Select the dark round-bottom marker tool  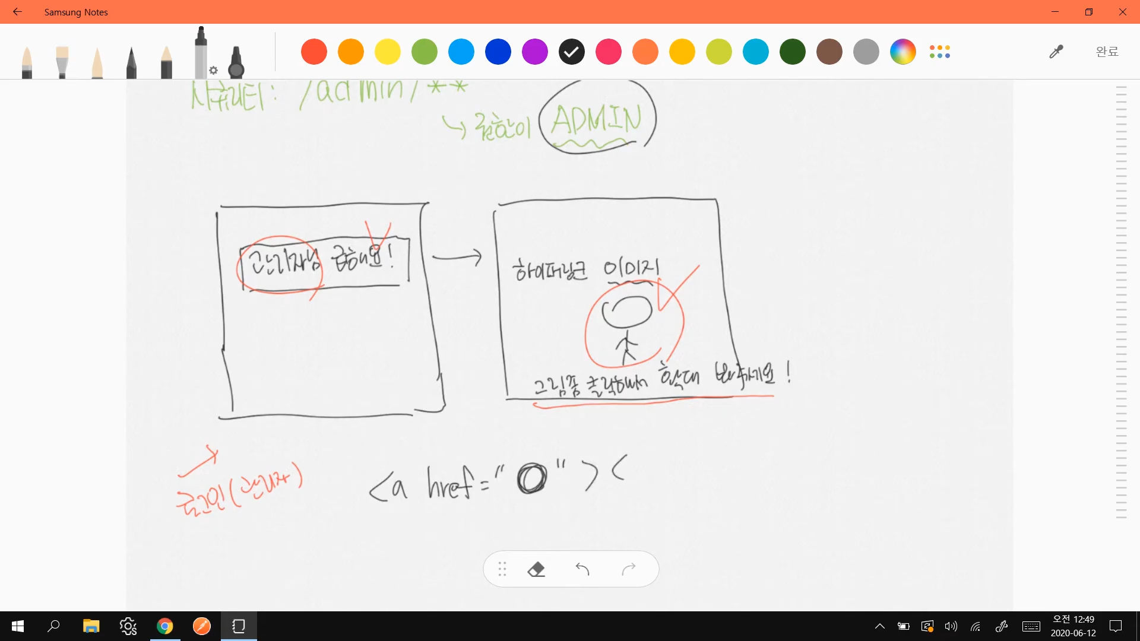point(236,62)
